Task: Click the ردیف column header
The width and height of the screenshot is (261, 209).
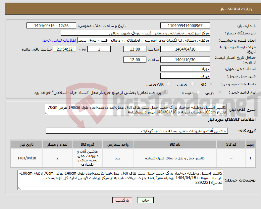Action: click(250, 145)
